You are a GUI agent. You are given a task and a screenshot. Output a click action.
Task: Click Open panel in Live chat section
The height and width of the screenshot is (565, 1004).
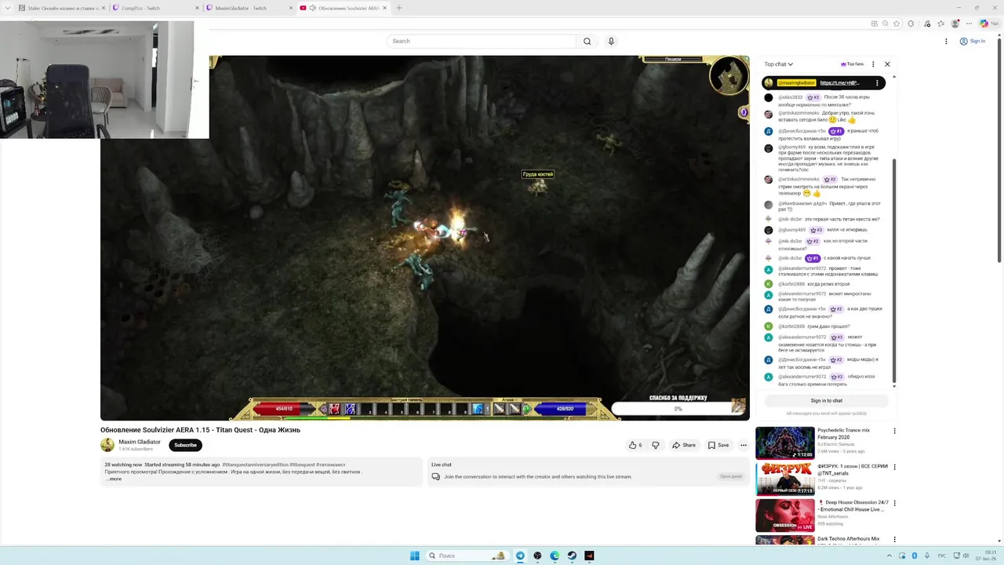pyautogui.click(x=731, y=476)
